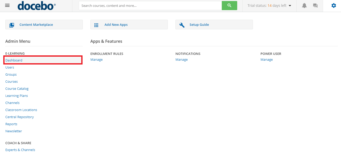The width and height of the screenshot is (341, 152).
Task: Click the ENROLLMENT RULES label
Action: point(107,54)
